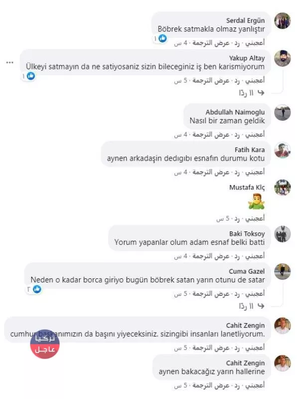Viewport: 299px width, 399px height.
Task: Reply to Fatih Kara's comment
Action: coord(237,172)
